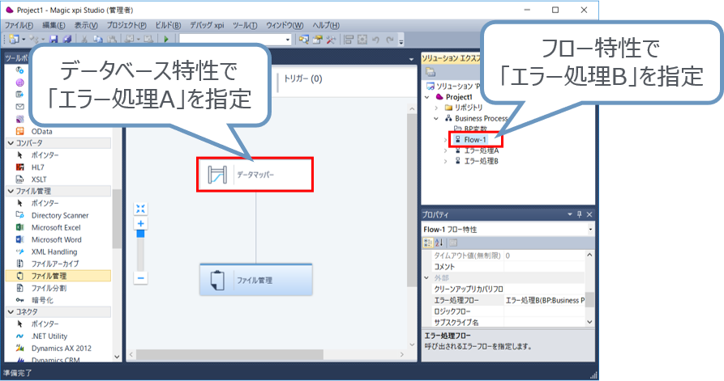This screenshot has height=381, width=724.
Task: Toggle categorized view in properties panel
Action: click(428, 243)
